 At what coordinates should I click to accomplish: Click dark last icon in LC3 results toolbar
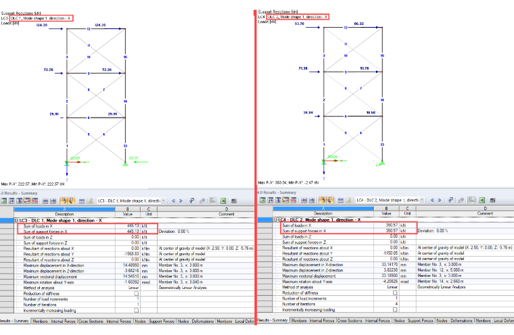(x=234, y=201)
